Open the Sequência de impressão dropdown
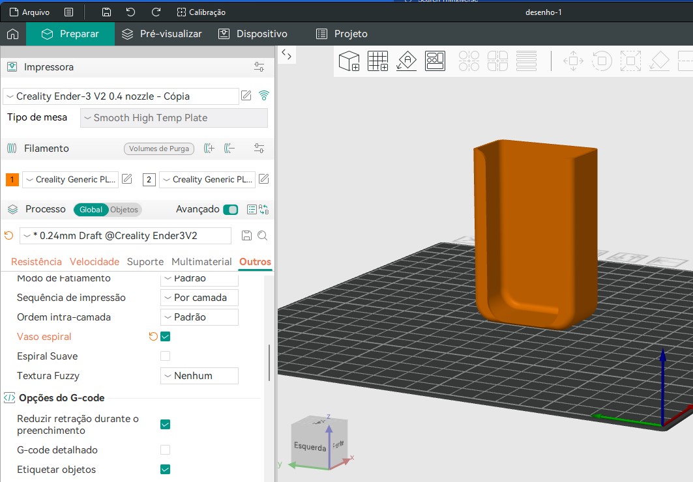This screenshot has height=482, width=693. [199, 298]
